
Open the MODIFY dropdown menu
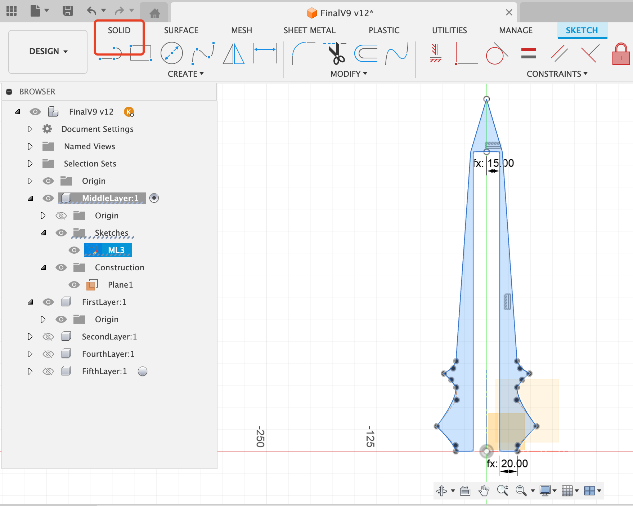click(349, 74)
